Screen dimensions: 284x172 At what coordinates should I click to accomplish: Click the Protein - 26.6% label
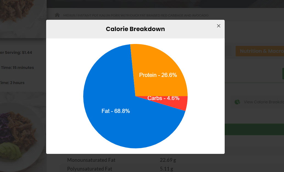tap(158, 75)
